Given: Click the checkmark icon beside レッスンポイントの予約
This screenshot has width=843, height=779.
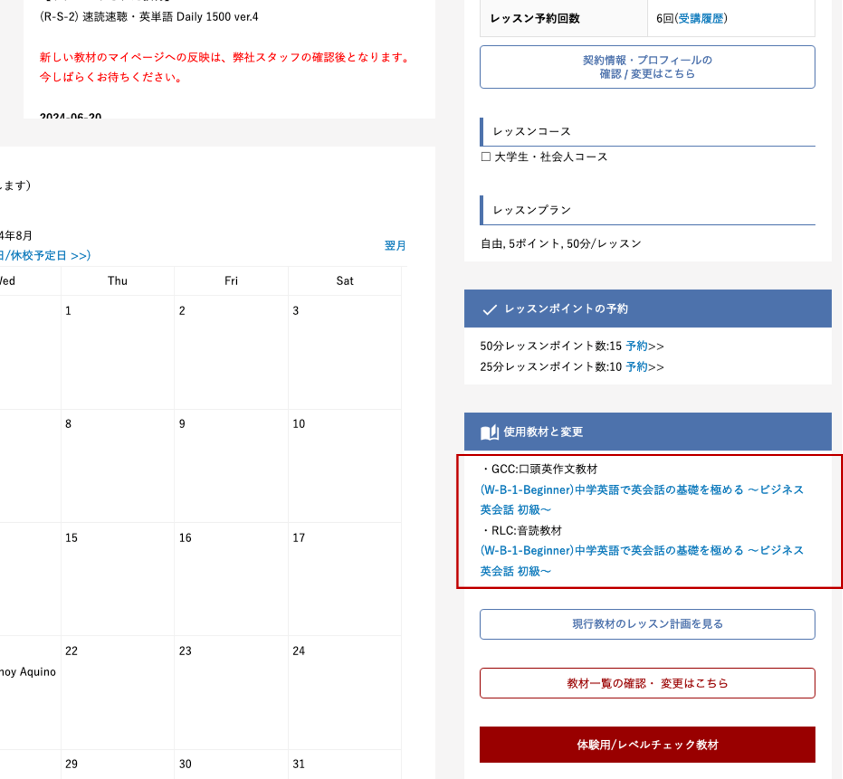Looking at the screenshot, I should pos(490,309).
